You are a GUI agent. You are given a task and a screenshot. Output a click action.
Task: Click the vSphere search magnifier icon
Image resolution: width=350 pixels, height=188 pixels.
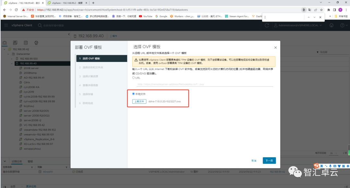[x=40, y=25]
